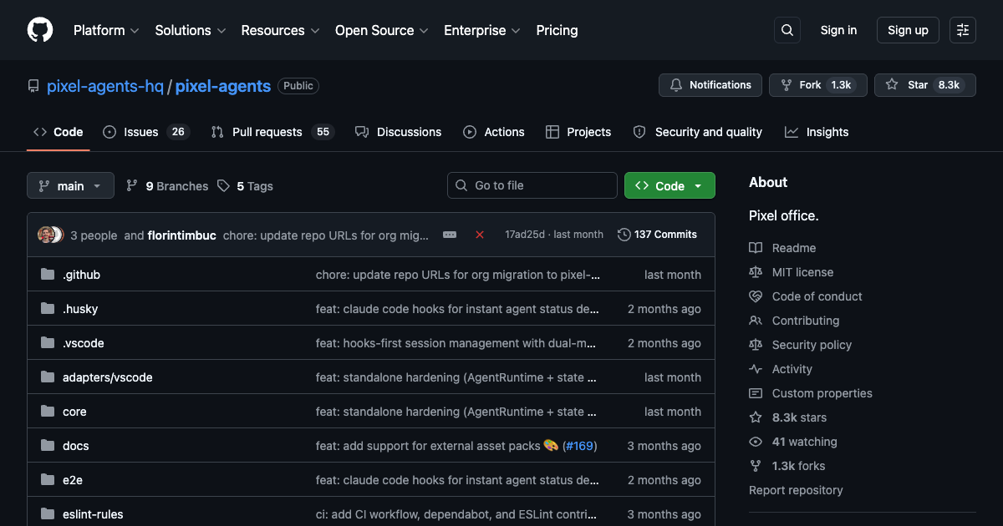This screenshot has height=526, width=1003.
Task: Open the Actions tab
Action: click(x=494, y=132)
